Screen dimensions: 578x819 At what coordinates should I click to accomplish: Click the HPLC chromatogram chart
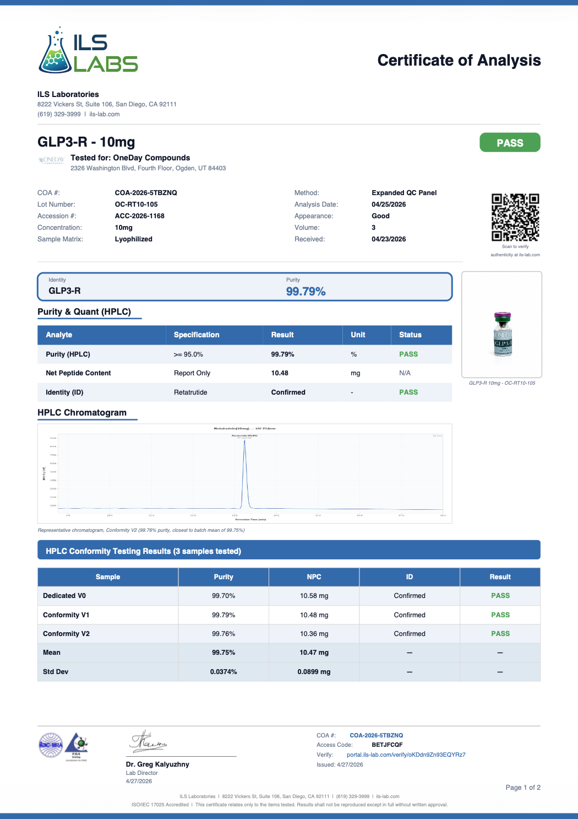(x=245, y=473)
